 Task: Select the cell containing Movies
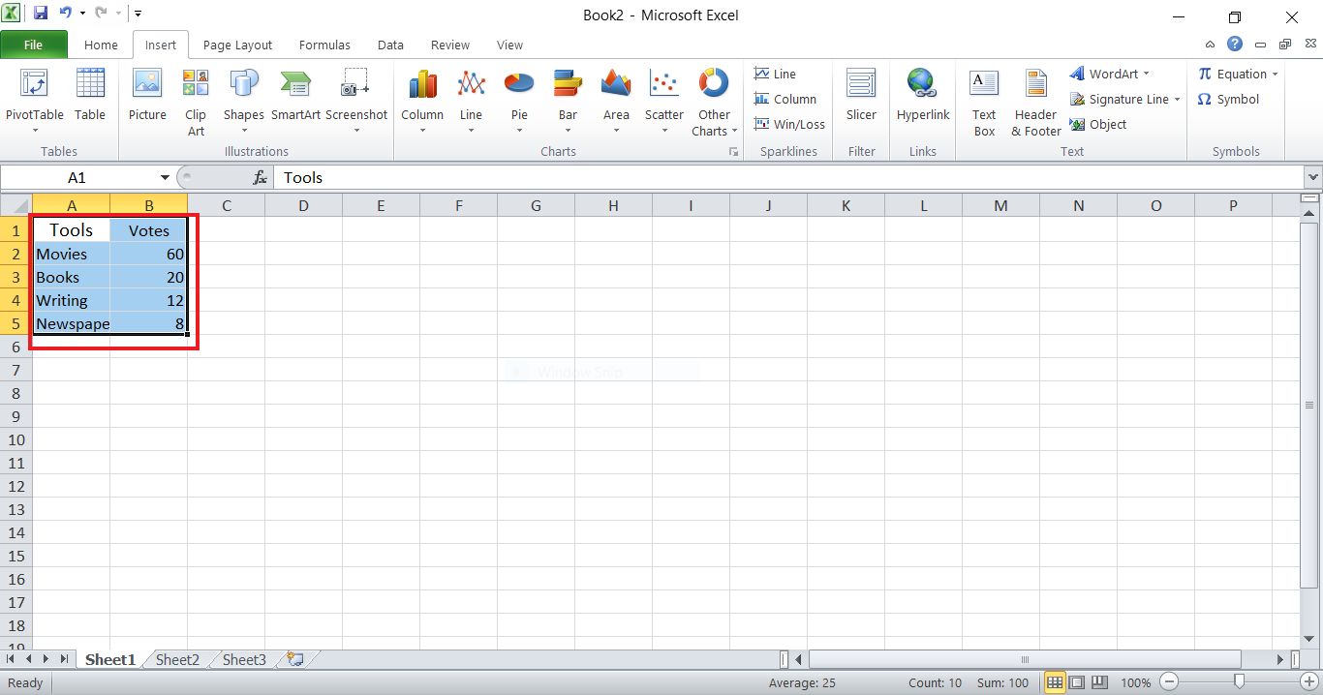pyautogui.click(x=71, y=254)
